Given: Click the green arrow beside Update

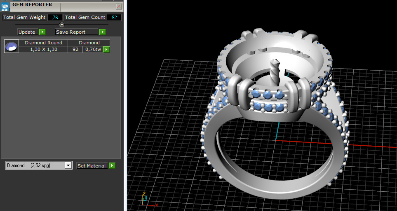Looking at the screenshot, I should [42, 32].
